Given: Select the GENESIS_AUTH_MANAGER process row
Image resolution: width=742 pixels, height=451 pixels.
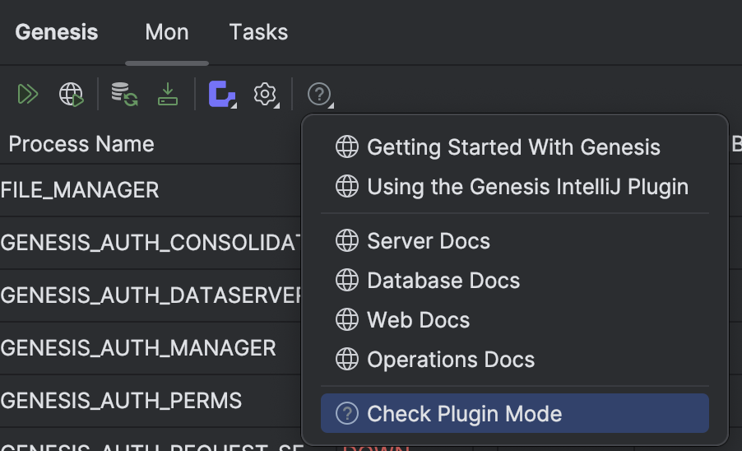Looking at the screenshot, I should coord(151,348).
